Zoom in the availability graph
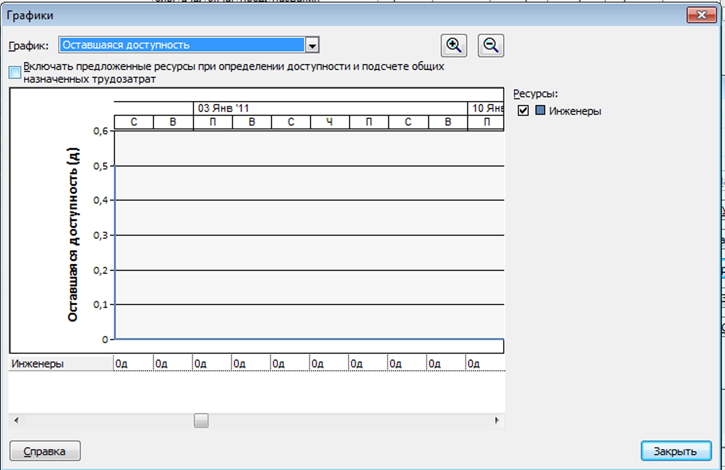Screen dimensions: 725x470 click(454, 46)
